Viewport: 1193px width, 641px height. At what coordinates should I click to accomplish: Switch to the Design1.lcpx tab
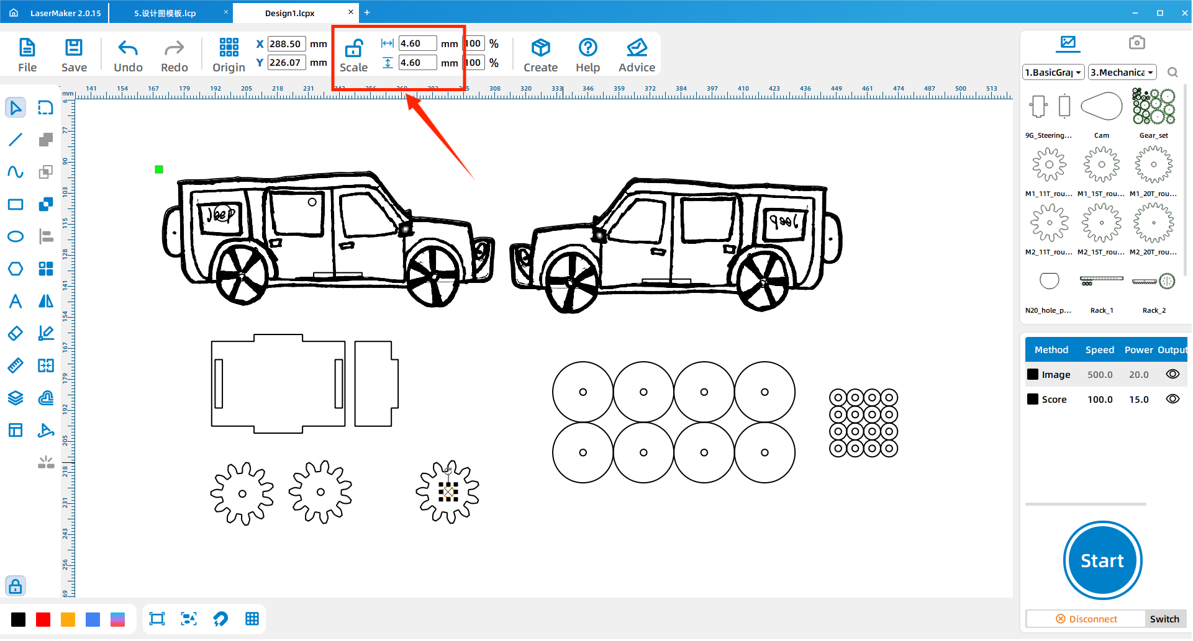[x=289, y=13]
